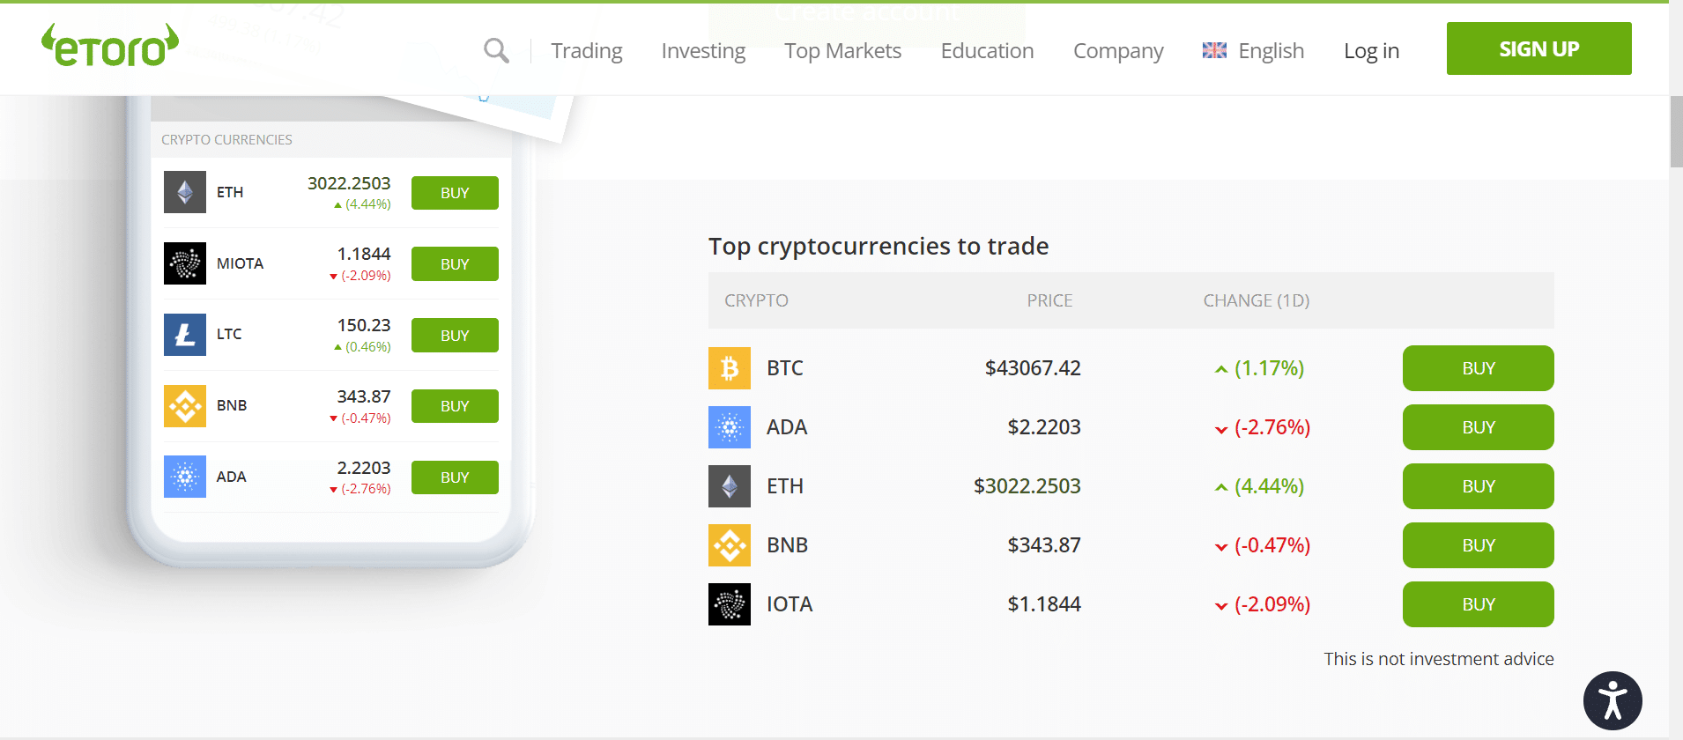Click the CRYPTO column header
Viewport: 1683px width, 740px height.
pyautogui.click(x=756, y=300)
